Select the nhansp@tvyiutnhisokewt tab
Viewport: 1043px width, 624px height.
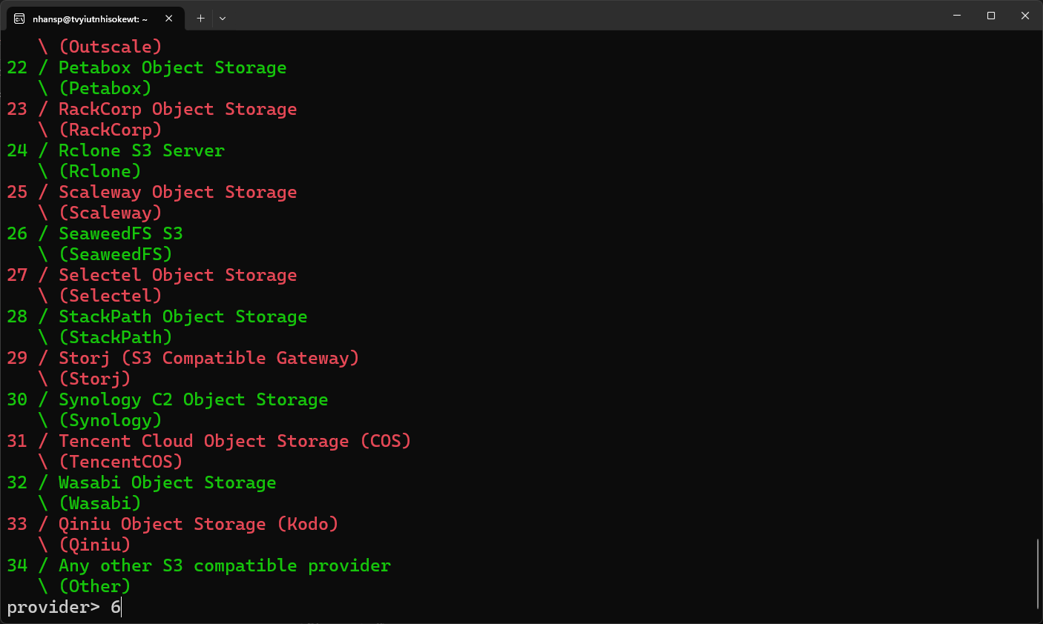coord(90,19)
